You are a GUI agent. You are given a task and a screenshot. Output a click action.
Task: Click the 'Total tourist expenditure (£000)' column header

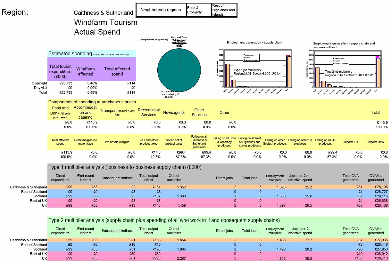[x=61, y=71]
